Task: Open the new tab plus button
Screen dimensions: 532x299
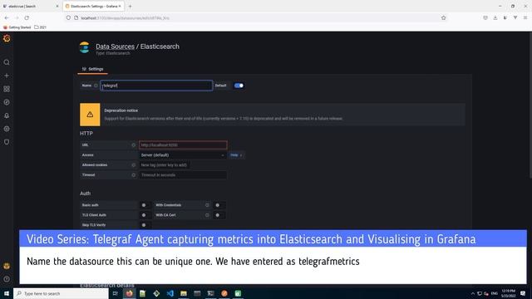Action: 130,6
